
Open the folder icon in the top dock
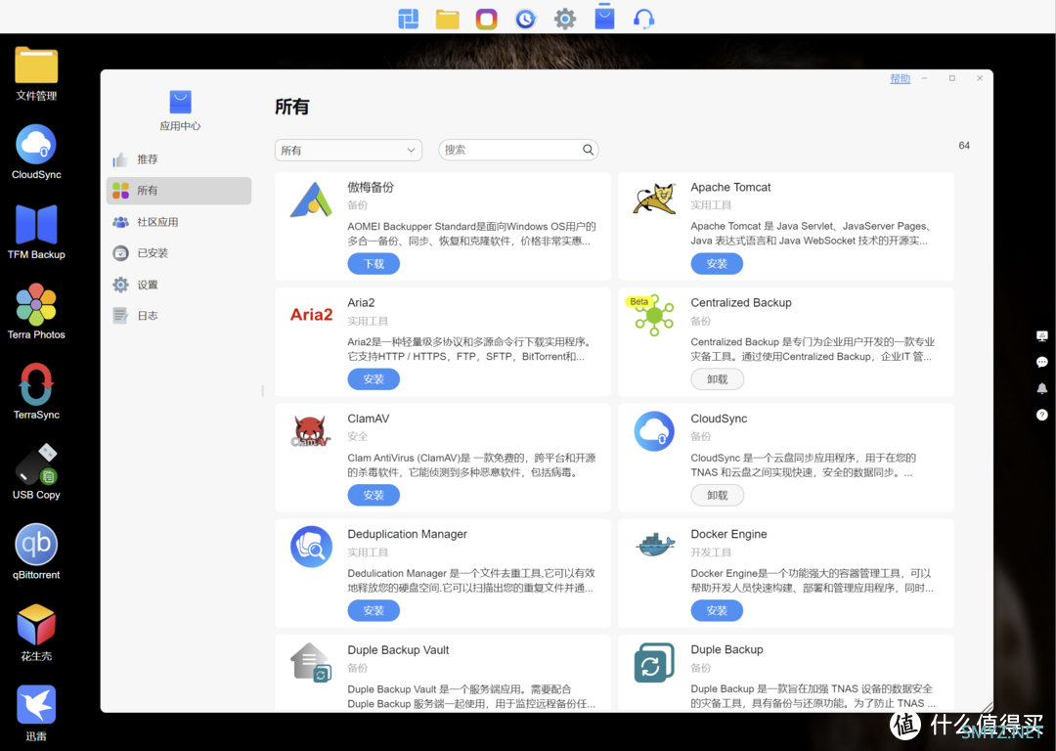coord(447,19)
